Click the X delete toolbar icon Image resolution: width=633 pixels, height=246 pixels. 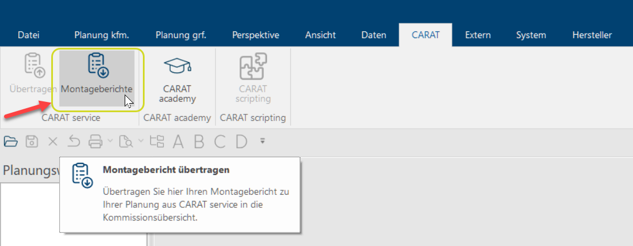pos(53,141)
